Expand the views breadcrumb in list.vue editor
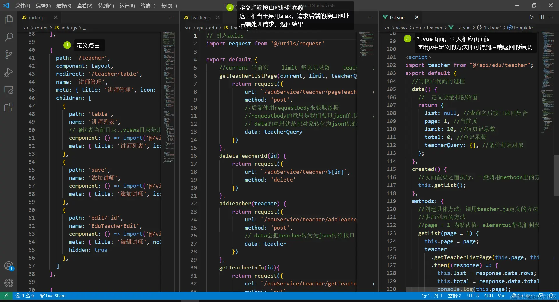Image resolution: width=559 pixels, height=302 pixels. point(401,28)
